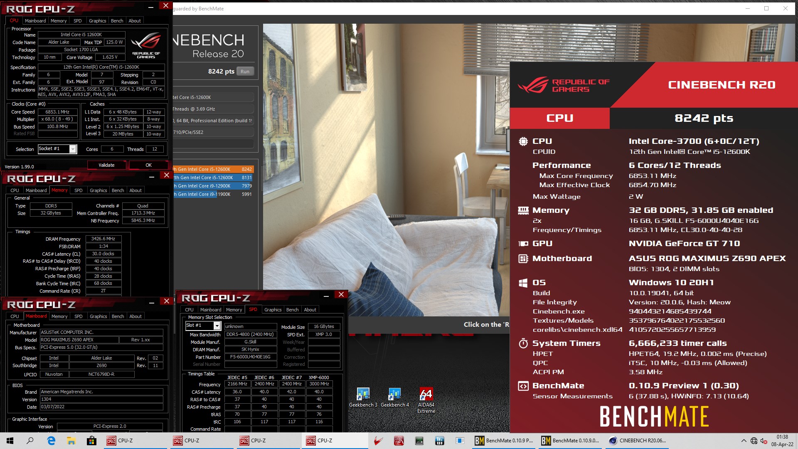The image size is (798, 449).
Task: Click the Motherboard icon in BenchMate panel
Action: [523, 259]
